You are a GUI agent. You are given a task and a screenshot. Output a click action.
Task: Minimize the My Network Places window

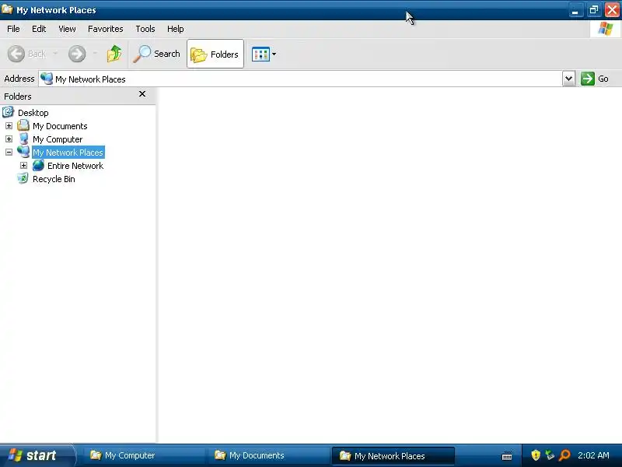[575, 10]
